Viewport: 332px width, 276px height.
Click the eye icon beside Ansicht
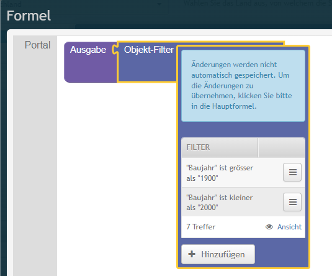pos(269,227)
